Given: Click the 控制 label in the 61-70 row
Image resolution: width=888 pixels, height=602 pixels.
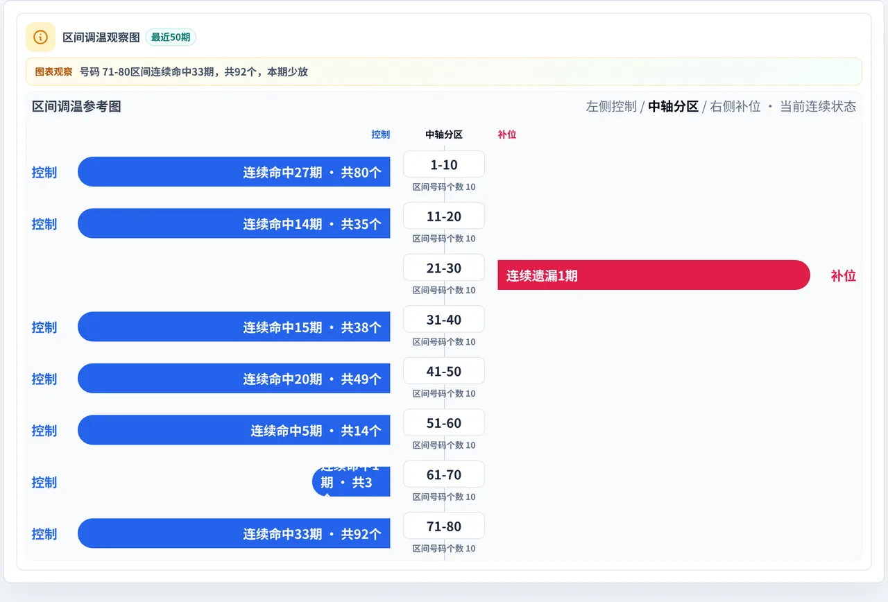Looking at the screenshot, I should [x=44, y=482].
